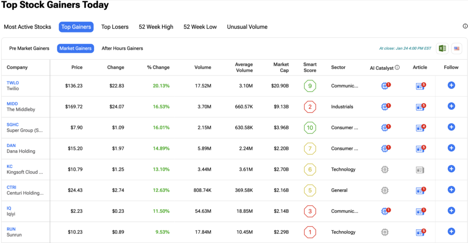Open article icon for Super Group
Screen dimensions: 468x243
(x=420, y=128)
